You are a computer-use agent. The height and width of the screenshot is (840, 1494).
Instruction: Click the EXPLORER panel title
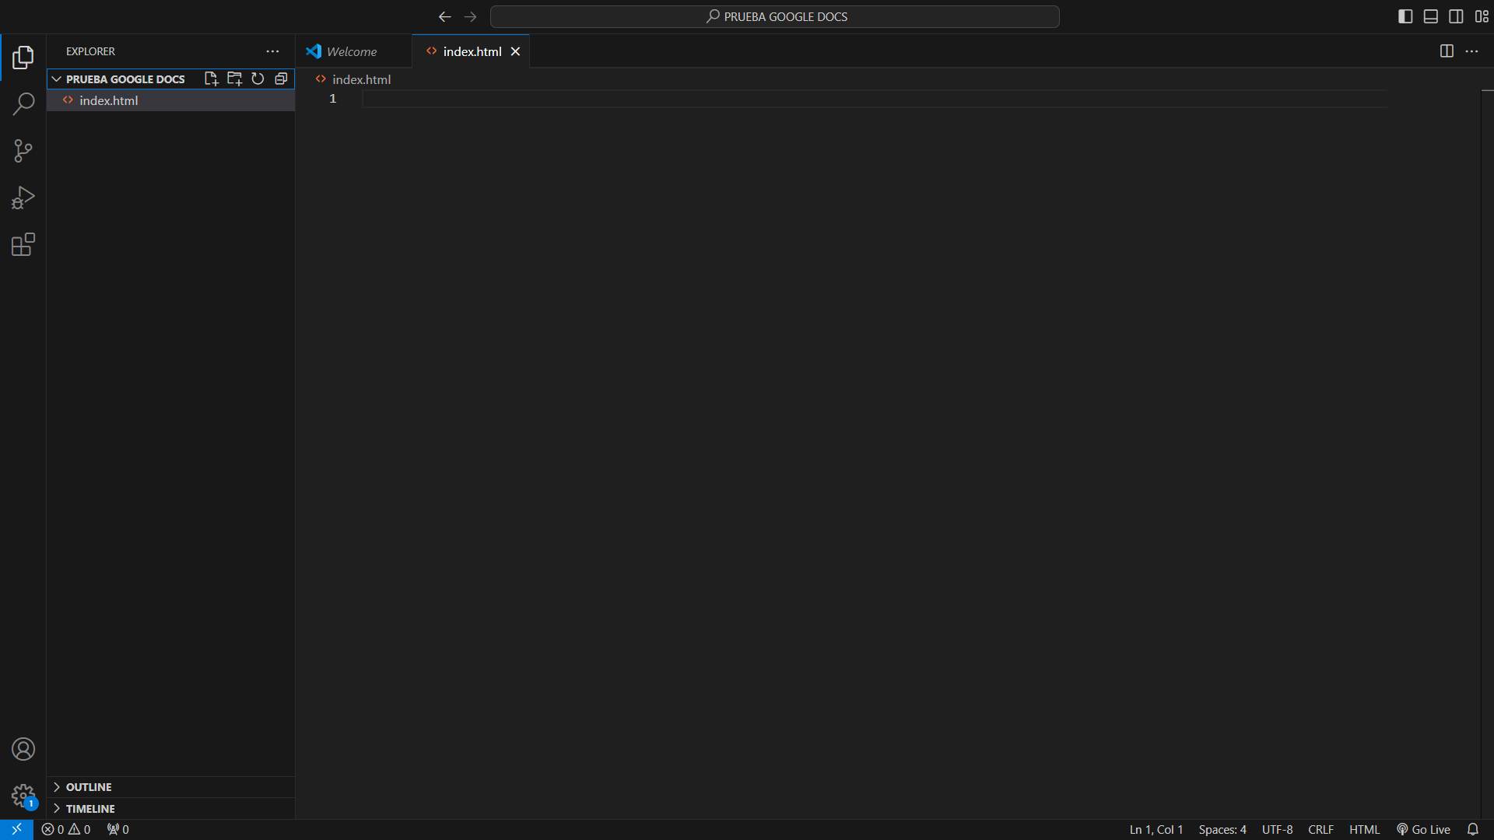pos(90,51)
